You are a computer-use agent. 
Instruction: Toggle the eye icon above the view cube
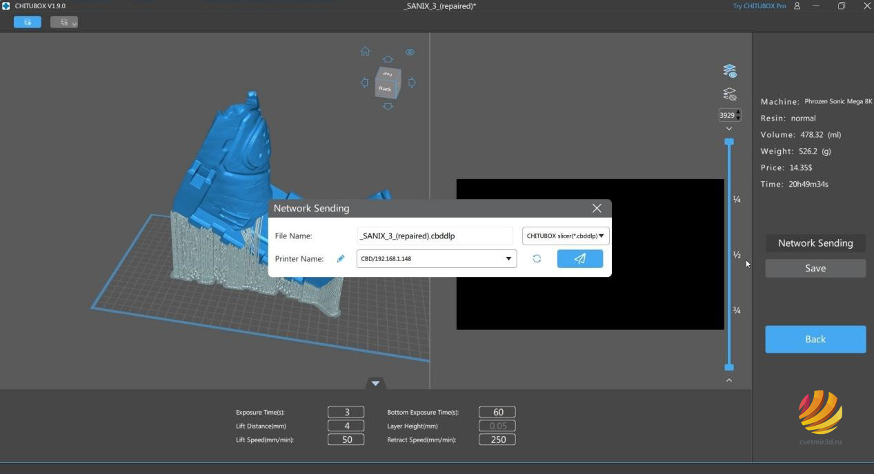[410, 52]
